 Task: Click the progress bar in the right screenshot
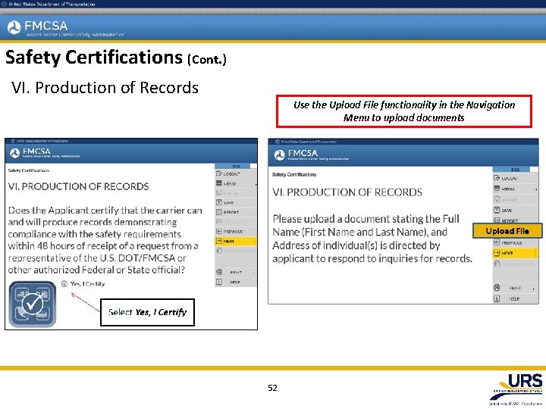click(516, 170)
